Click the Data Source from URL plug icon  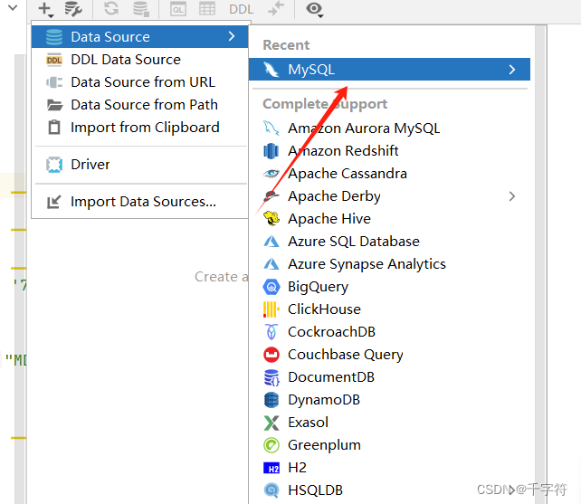[54, 82]
